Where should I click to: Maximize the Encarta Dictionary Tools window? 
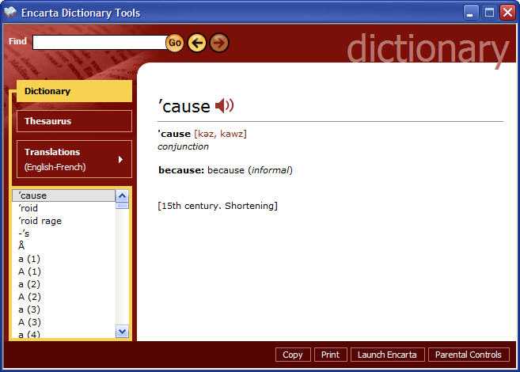pyautogui.click(x=489, y=13)
